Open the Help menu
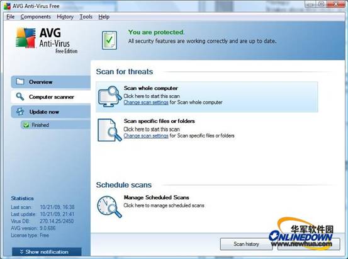The image size is (348, 259). pos(104,17)
